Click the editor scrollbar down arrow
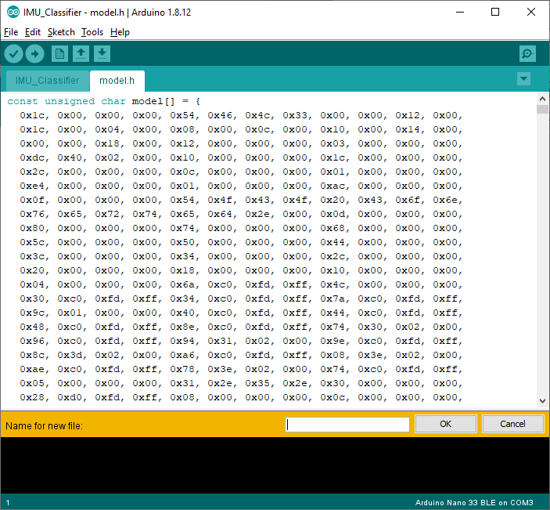Screen dimensions: 550x510 pyautogui.click(x=542, y=401)
